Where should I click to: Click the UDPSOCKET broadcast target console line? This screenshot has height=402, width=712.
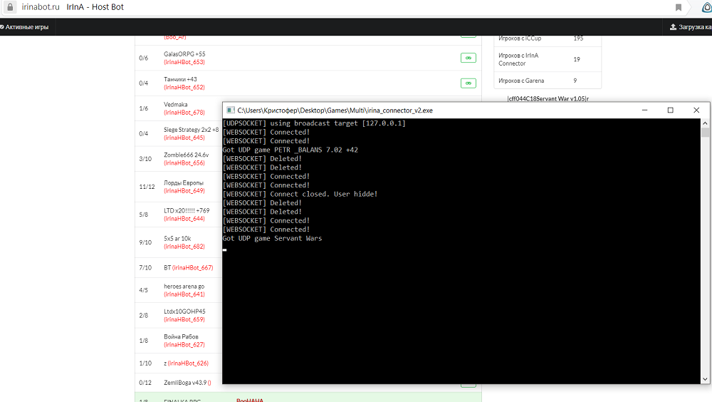(314, 123)
